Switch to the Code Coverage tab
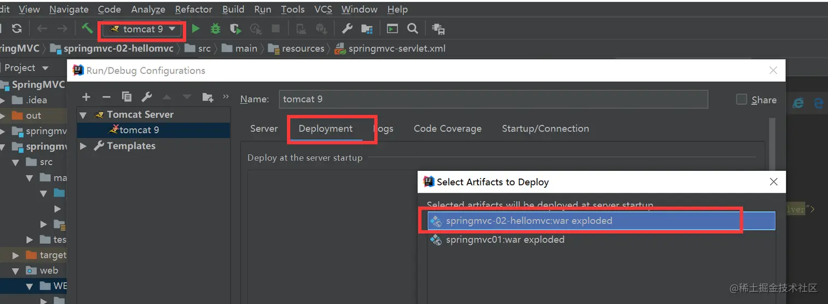This screenshot has width=828, height=304. 447,129
